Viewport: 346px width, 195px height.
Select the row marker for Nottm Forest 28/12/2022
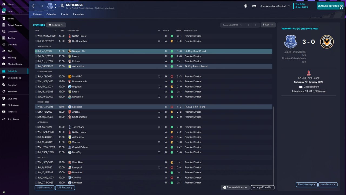pos(36,36)
